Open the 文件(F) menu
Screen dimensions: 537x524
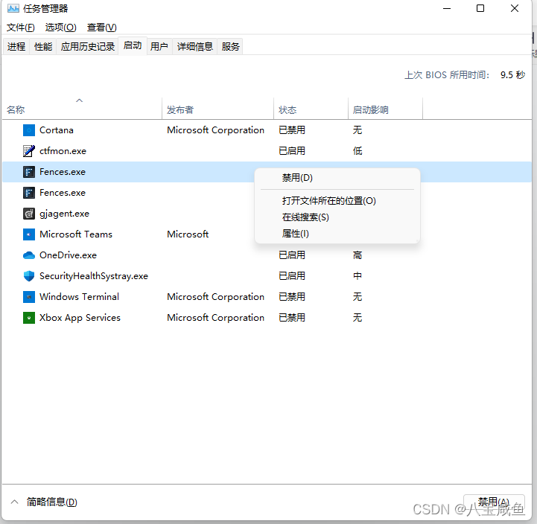[21, 28]
